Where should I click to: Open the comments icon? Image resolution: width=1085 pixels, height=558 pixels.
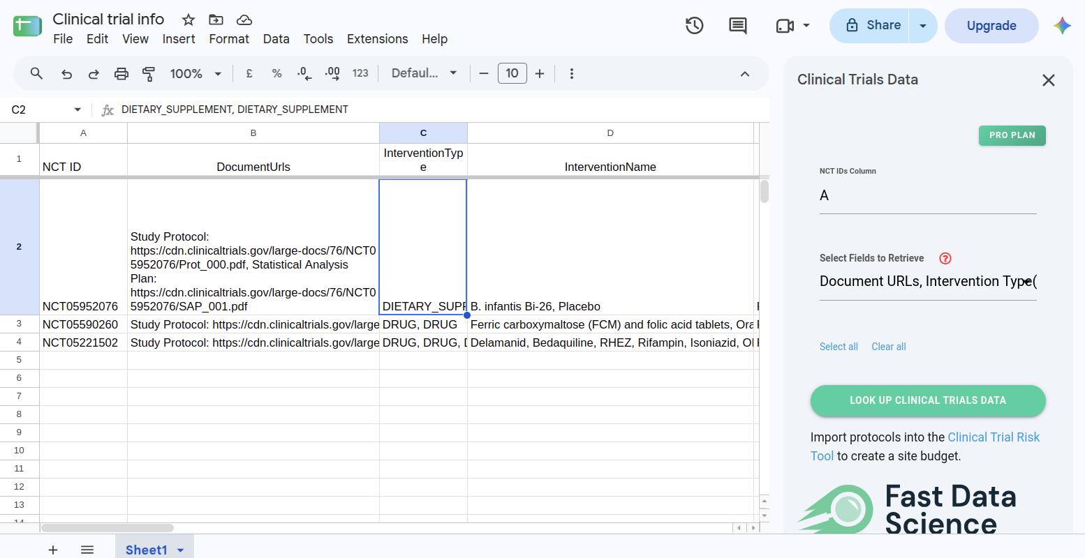click(738, 26)
